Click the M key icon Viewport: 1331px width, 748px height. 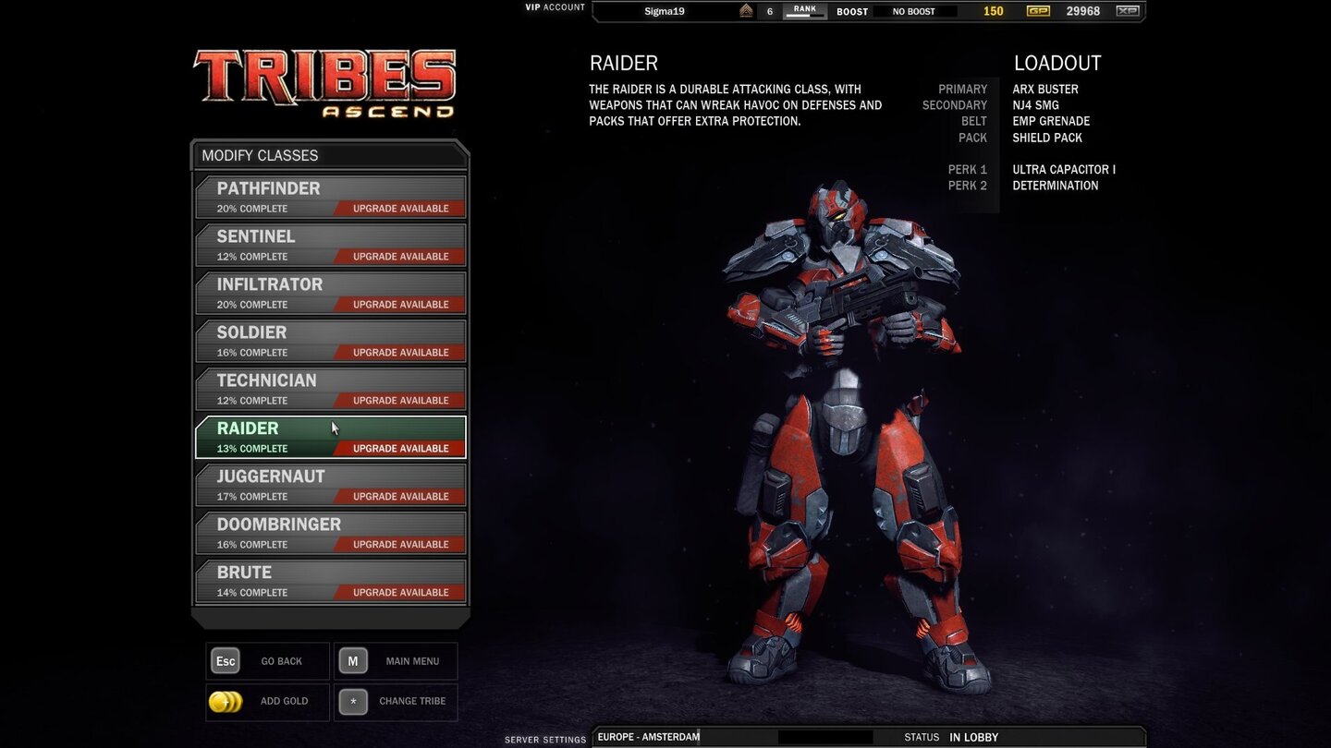pyautogui.click(x=353, y=661)
